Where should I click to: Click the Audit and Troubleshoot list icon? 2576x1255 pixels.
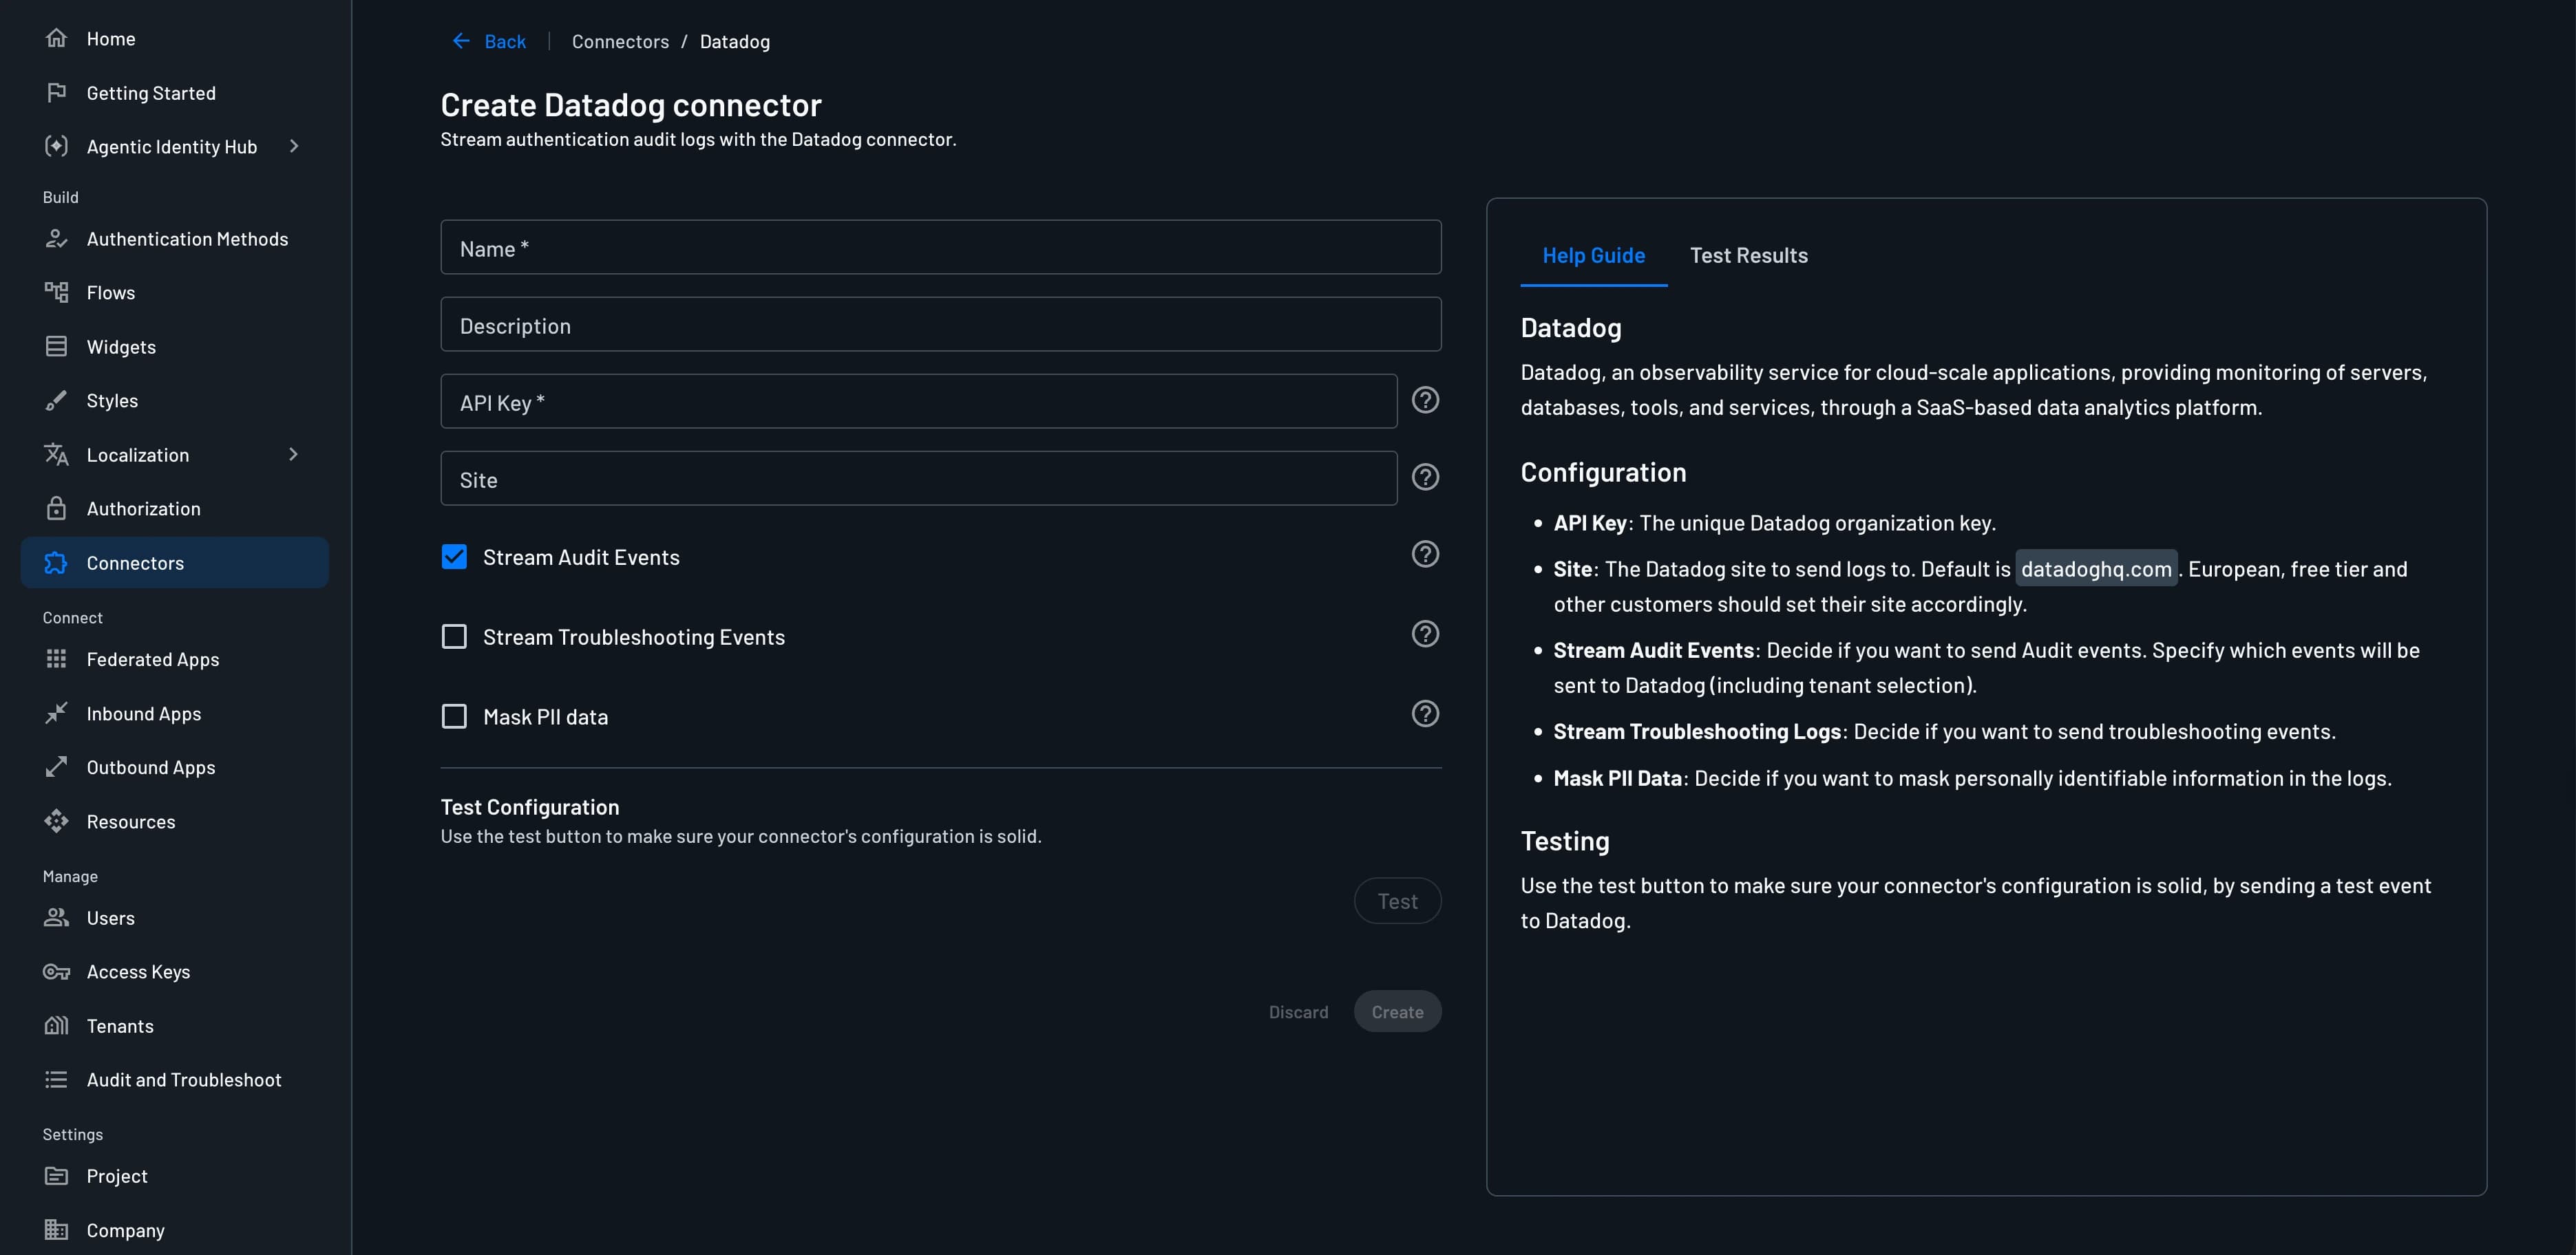tap(56, 1079)
